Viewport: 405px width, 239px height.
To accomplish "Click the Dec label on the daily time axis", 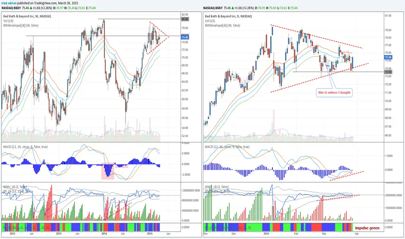I will 233,234.
